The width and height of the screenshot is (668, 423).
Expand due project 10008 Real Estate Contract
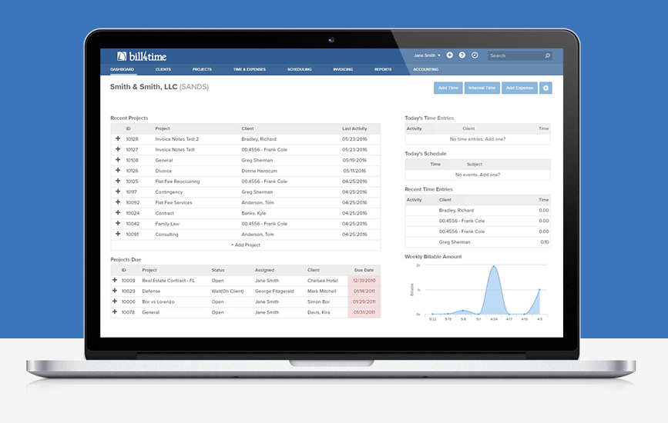(115, 280)
